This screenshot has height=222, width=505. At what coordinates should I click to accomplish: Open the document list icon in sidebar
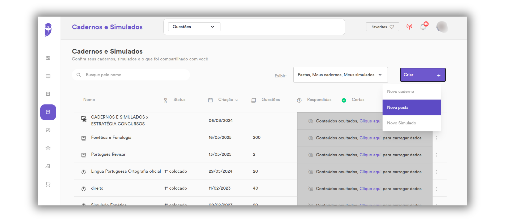(48, 94)
